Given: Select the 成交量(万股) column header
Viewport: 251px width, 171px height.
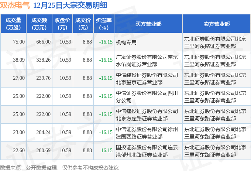Looking at the screenshot, I should [13, 24].
